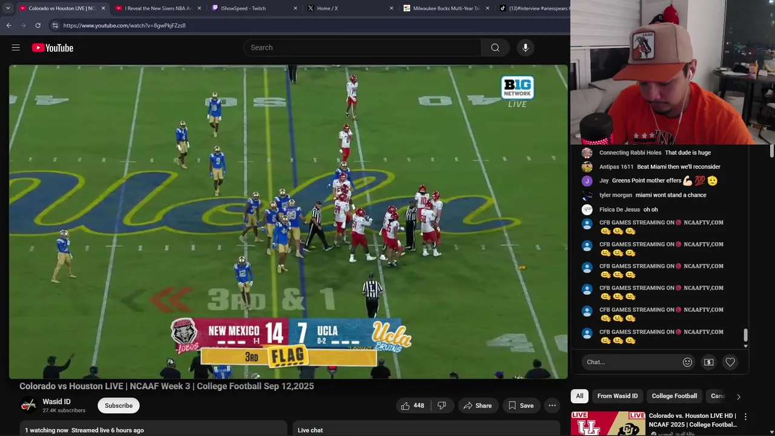Image resolution: width=775 pixels, height=436 pixels.
Task: Close the IShowSpeed Twitch tab
Action: coord(295,8)
